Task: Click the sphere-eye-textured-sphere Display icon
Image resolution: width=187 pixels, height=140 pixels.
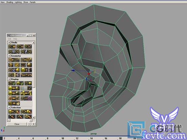Action: [x=14, y=88]
